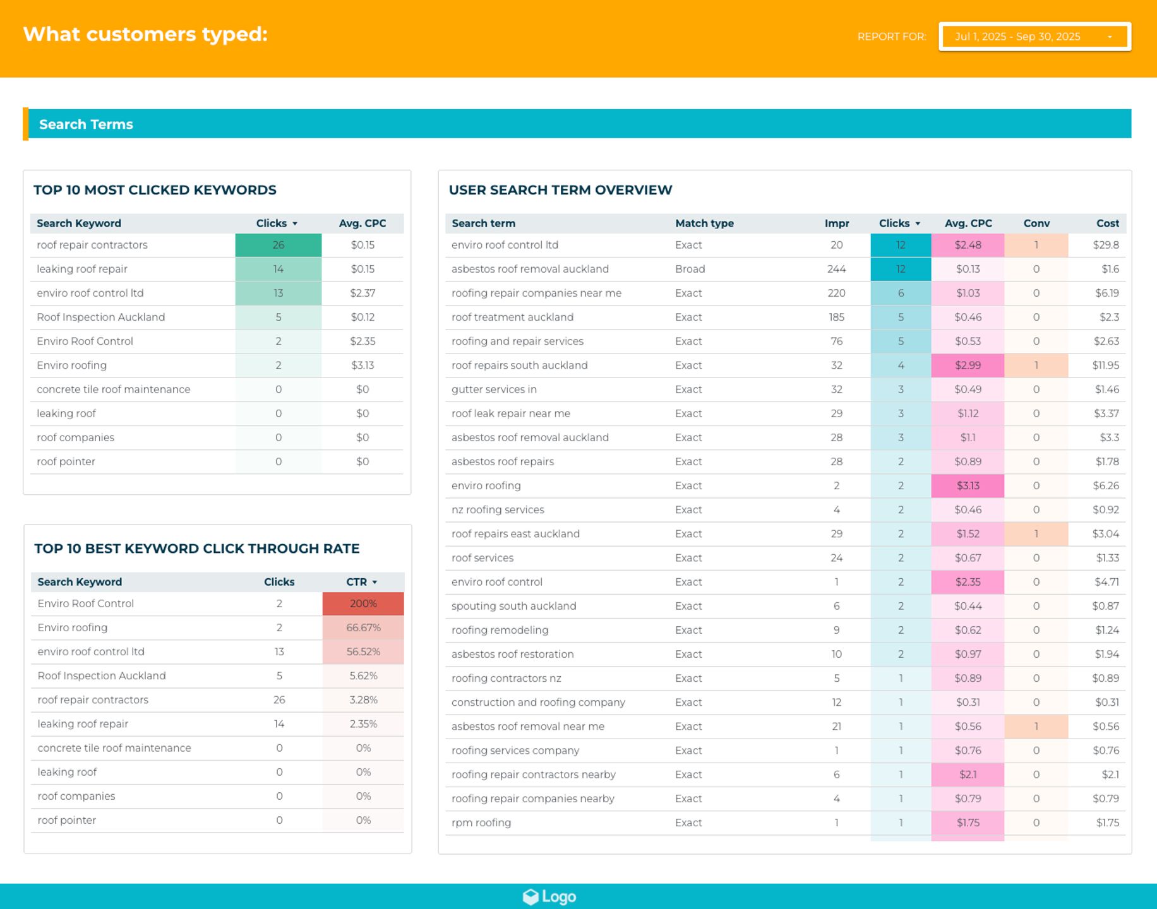Select the 200% CTR cell
The image size is (1157, 909).
click(x=363, y=603)
